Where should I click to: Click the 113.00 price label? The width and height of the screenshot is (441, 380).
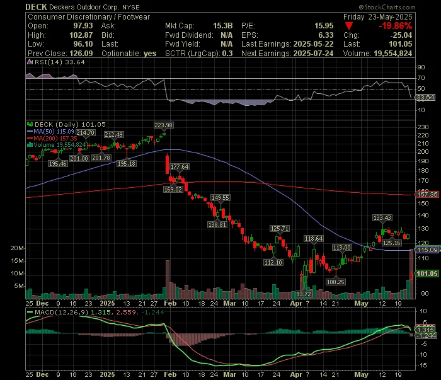341,248
